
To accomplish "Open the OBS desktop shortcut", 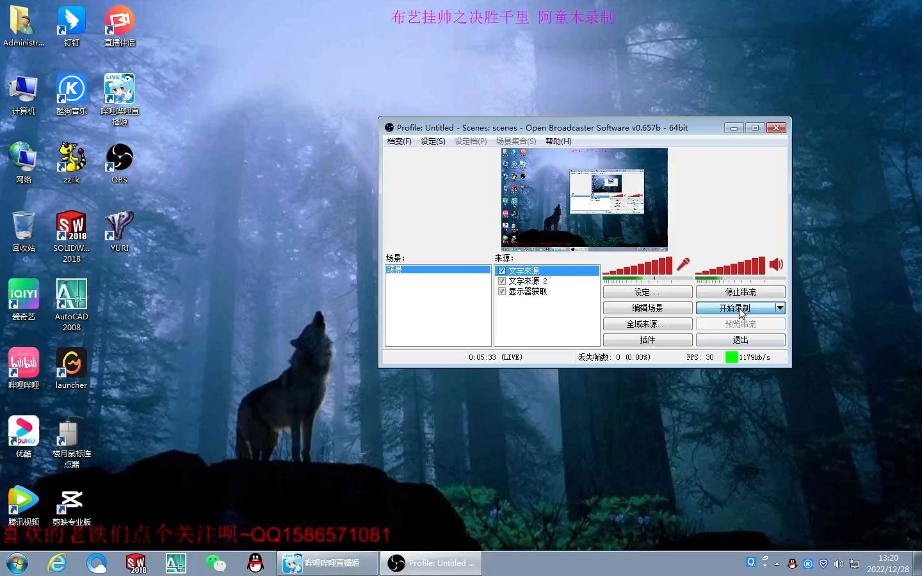I will (x=120, y=164).
